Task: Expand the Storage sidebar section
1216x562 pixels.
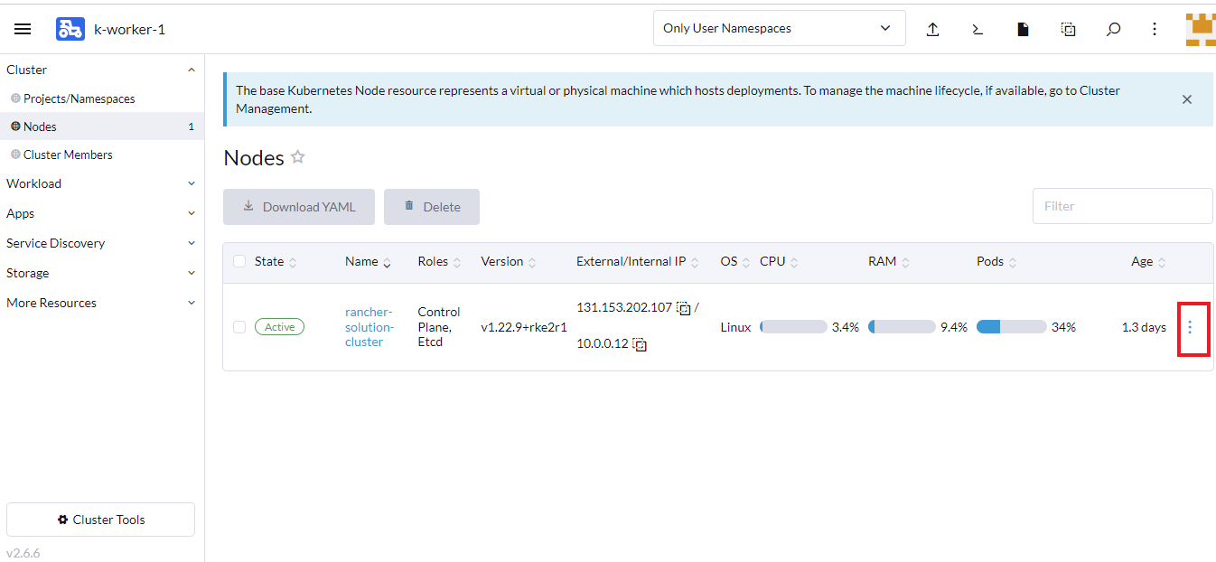Action: (191, 273)
